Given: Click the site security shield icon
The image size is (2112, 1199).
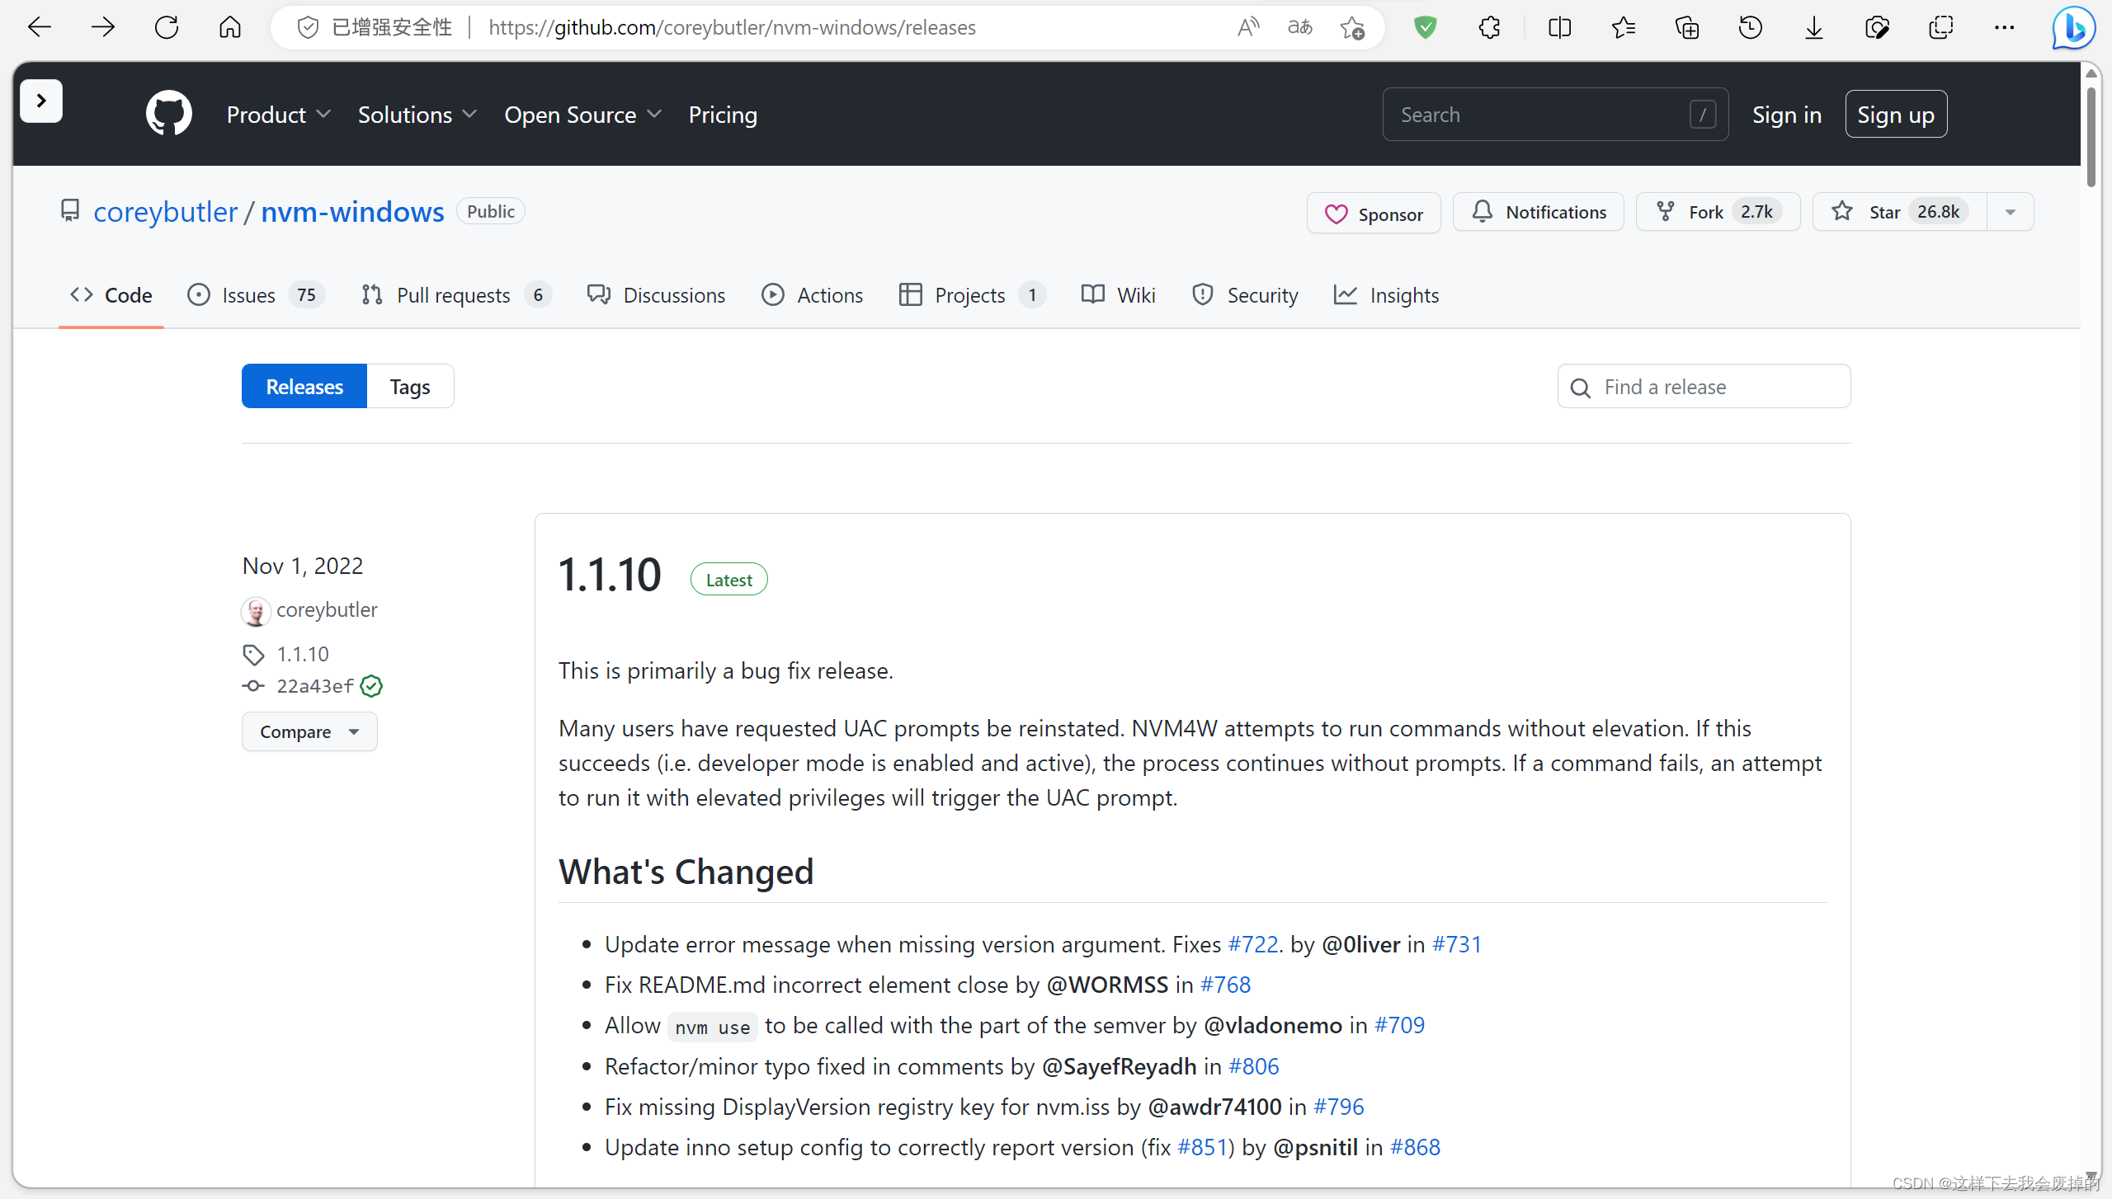Looking at the screenshot, I should (308, 27).
